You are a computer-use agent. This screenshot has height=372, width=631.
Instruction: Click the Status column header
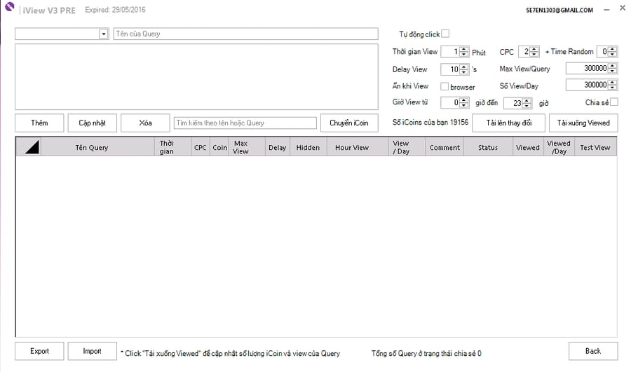coord(489,148)
